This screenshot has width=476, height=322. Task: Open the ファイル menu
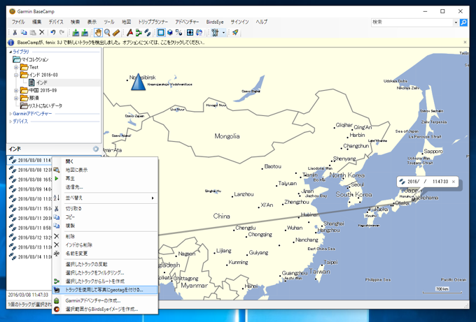click(18, 22)
